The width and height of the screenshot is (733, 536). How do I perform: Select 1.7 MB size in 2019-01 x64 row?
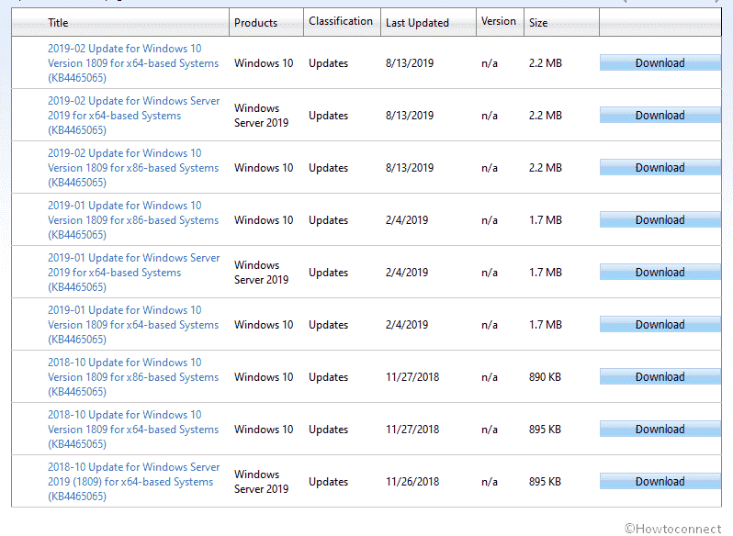point(545,325)
